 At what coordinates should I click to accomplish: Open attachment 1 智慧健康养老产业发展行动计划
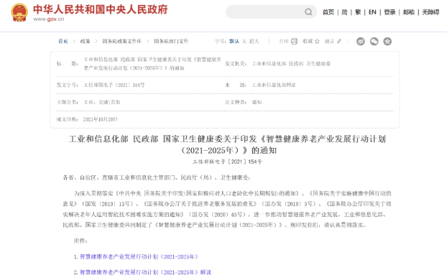(139, 256)
